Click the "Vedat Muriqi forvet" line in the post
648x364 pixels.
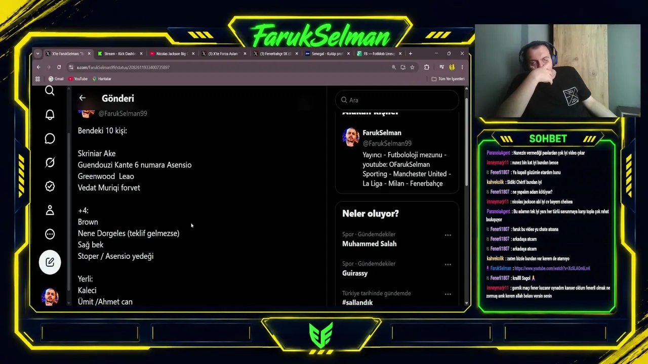(109, 188)
